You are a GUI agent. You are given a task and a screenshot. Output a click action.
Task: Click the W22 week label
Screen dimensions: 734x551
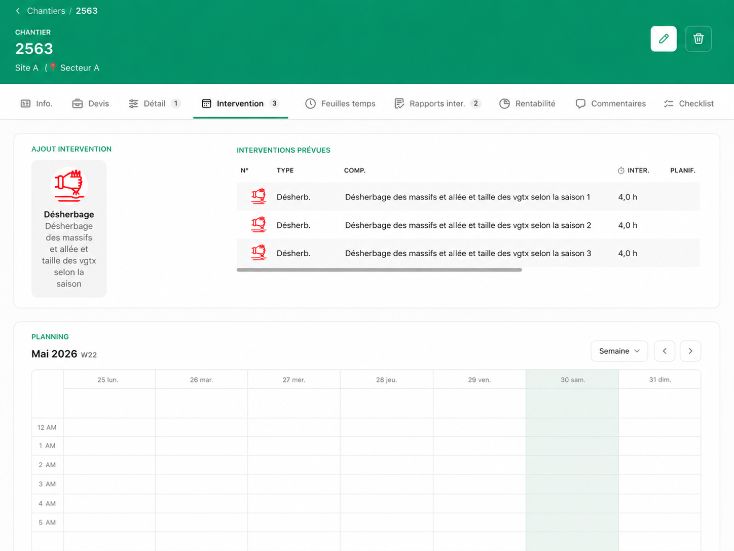pos(89,355)
